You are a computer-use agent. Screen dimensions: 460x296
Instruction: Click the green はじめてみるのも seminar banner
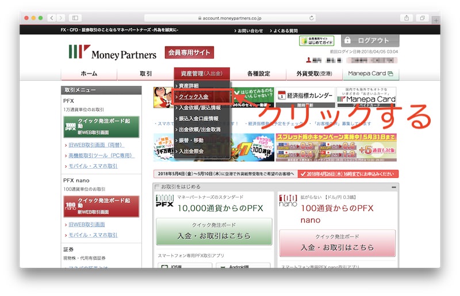coord(253,98)
